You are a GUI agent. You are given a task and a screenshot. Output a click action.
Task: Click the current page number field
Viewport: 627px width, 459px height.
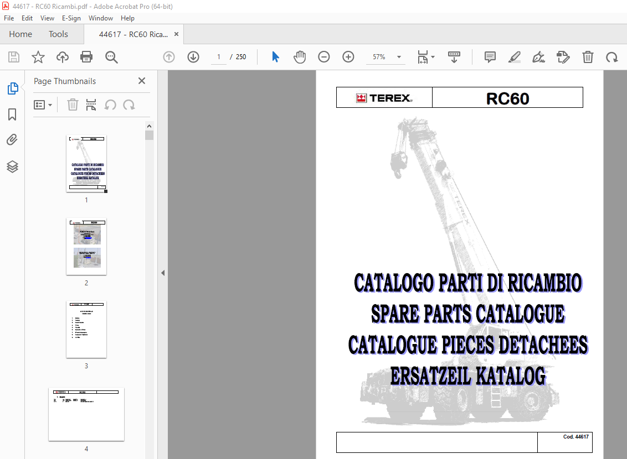click(x=219, y=57)
